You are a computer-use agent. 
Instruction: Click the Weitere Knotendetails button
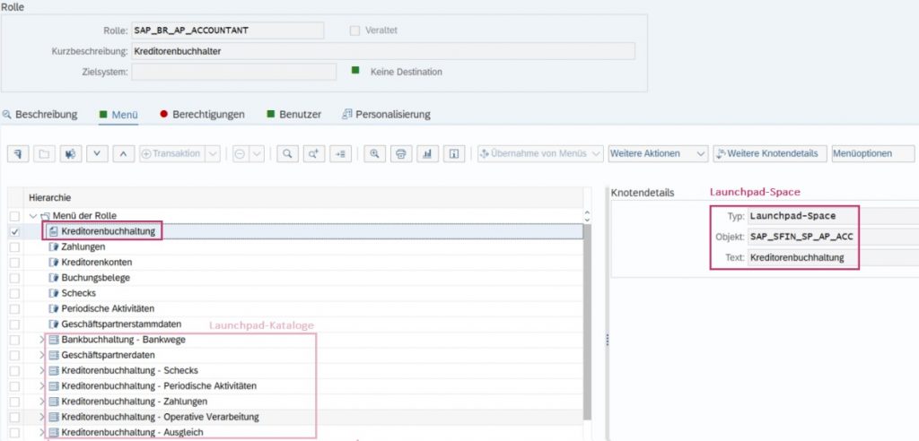[768, 154]
